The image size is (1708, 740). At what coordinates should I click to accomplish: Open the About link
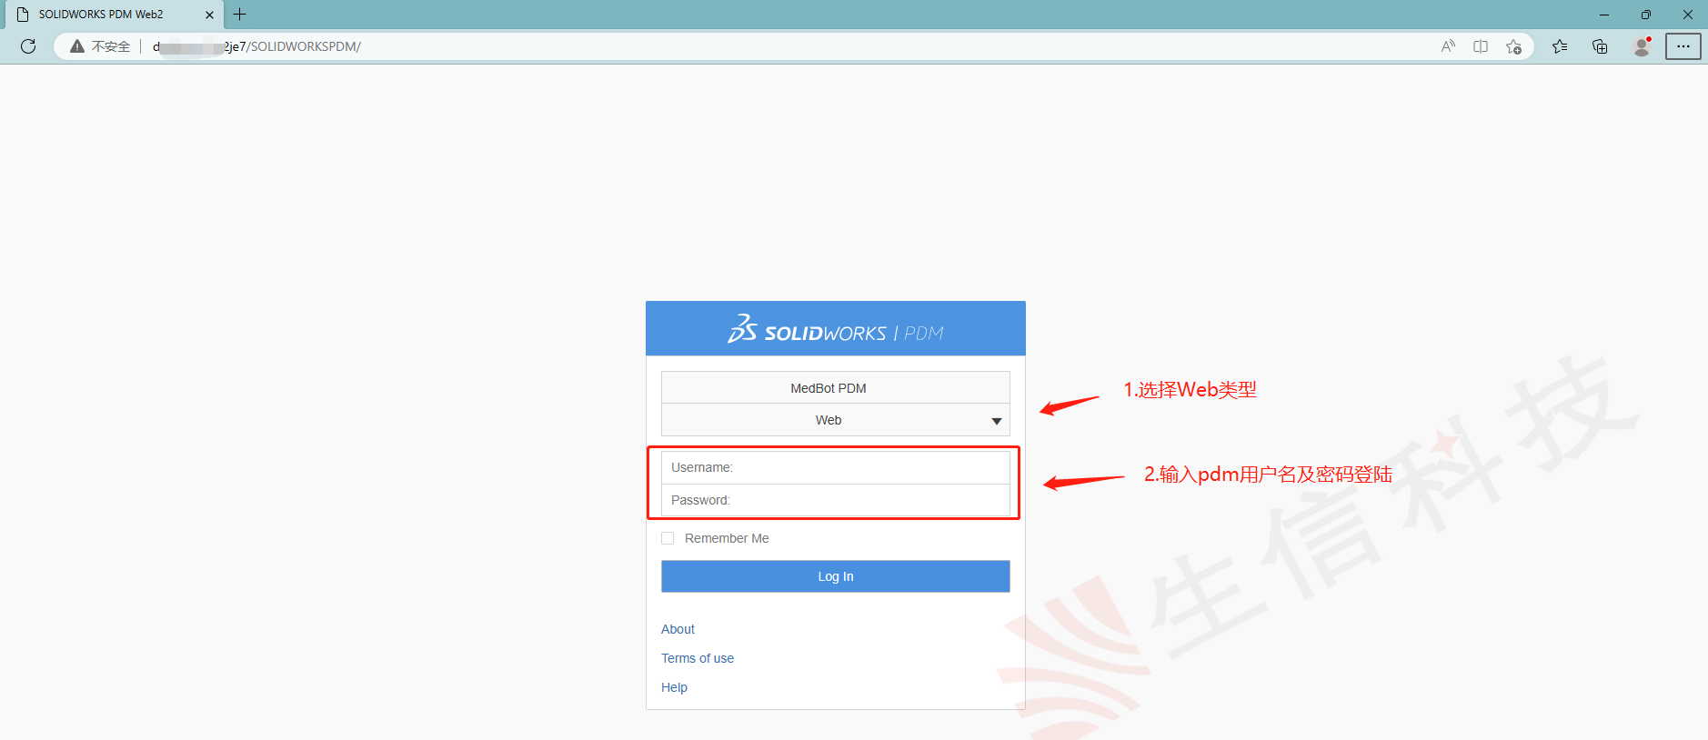pyautogui.click(x=678, y=629)
